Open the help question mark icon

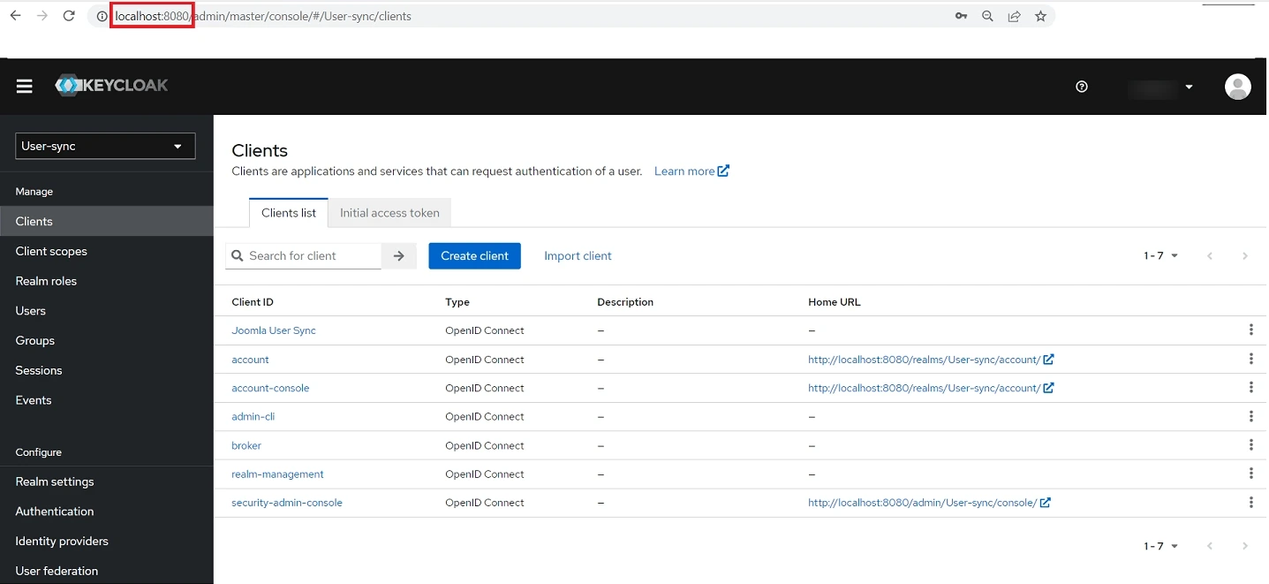coord(1081,87)
